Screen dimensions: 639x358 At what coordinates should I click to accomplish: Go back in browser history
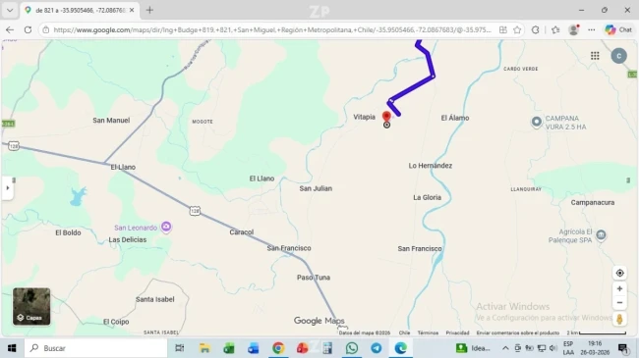(x=10, y=29)
